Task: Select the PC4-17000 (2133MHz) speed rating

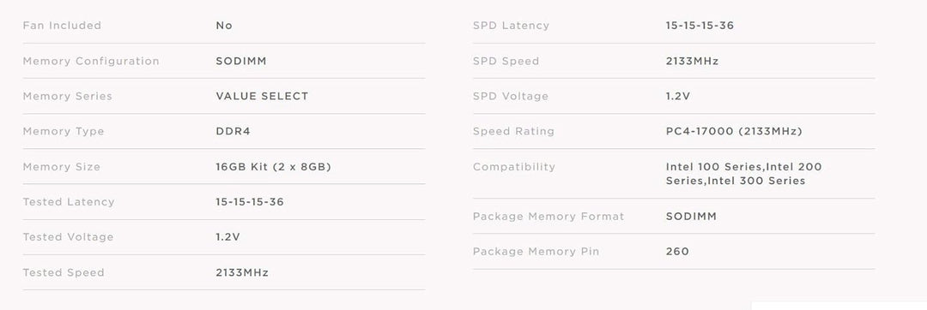Action: [x=734, y=131]
